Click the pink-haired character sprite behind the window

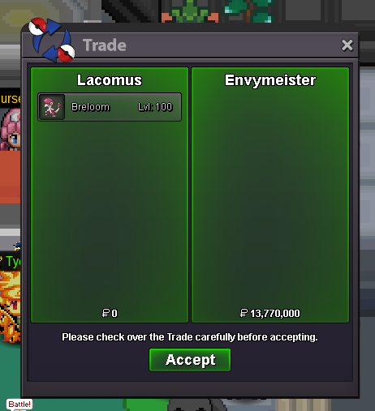[11, 130]
